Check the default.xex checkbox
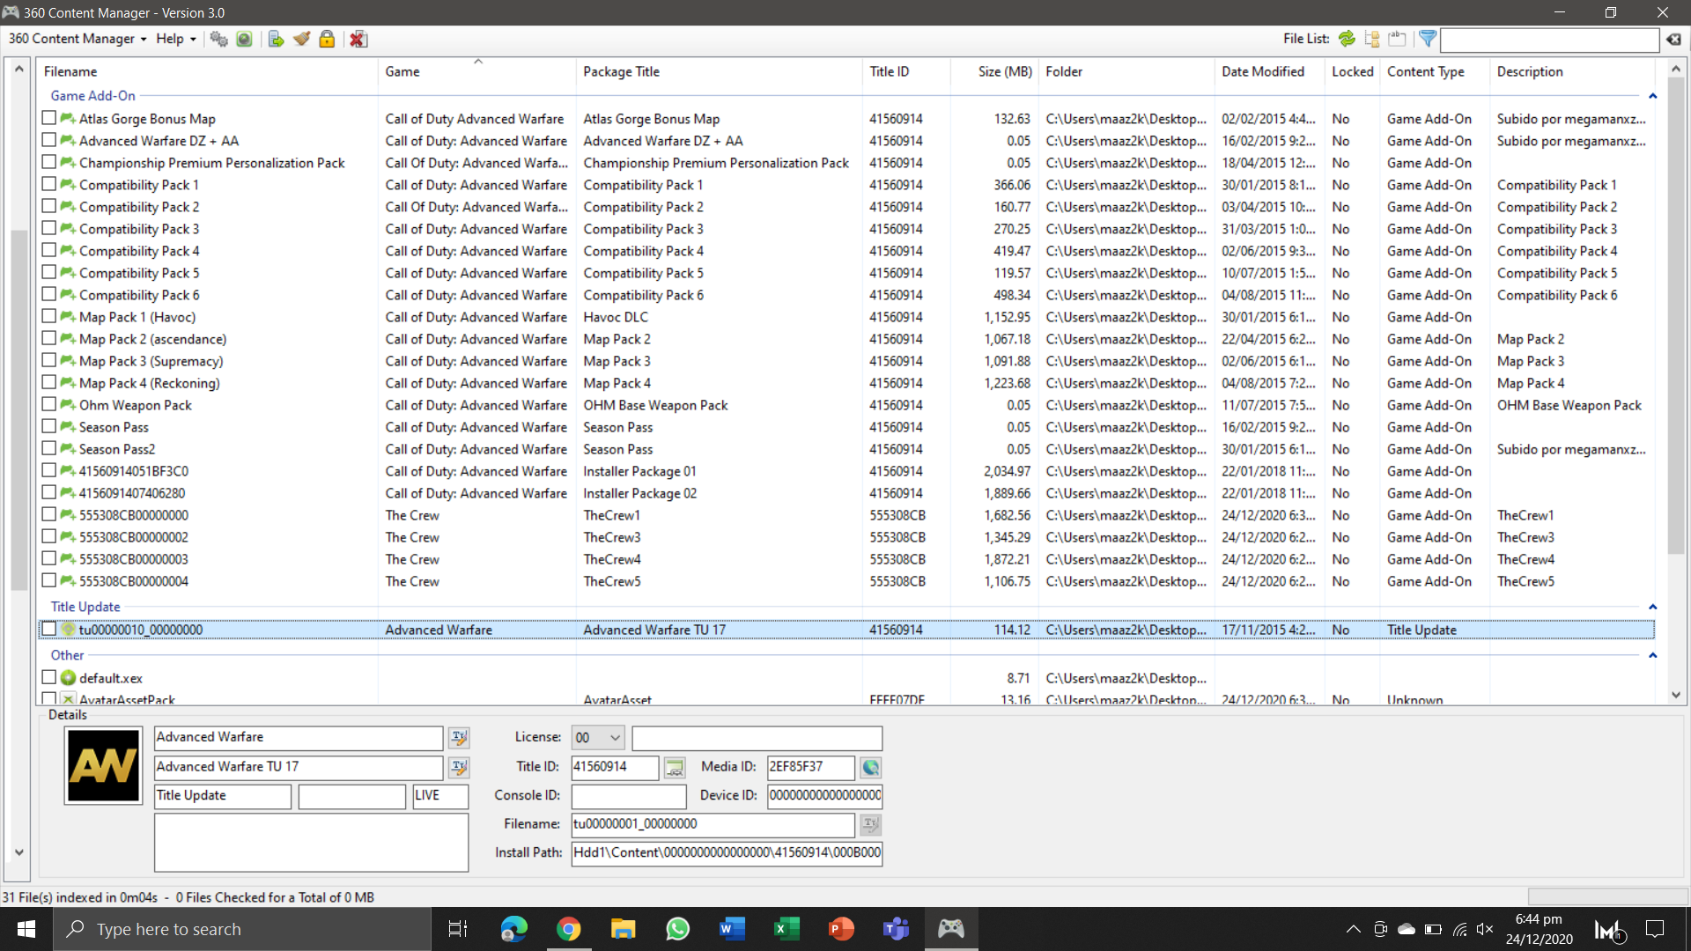The height and width of the screenshot is (951, 1691). tap(49, 677)
